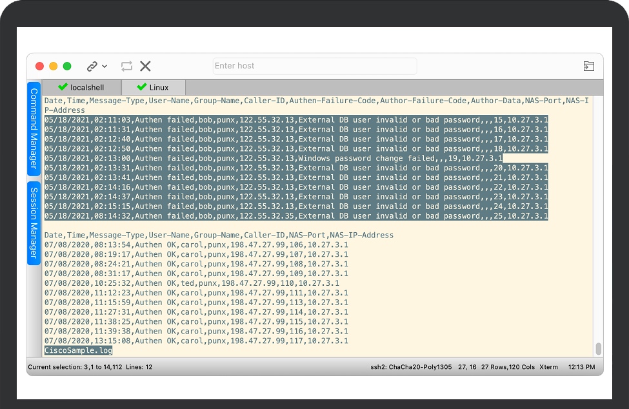Click the Connect link icon in toolbar
The image size is (629, 409).
click(92, 66)
